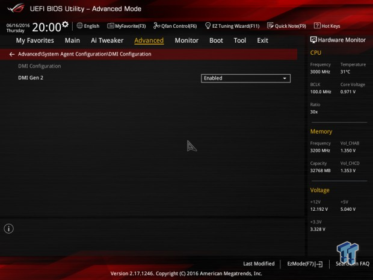Click the CPU section heading

pyautogui.click(x=315, y=52)
